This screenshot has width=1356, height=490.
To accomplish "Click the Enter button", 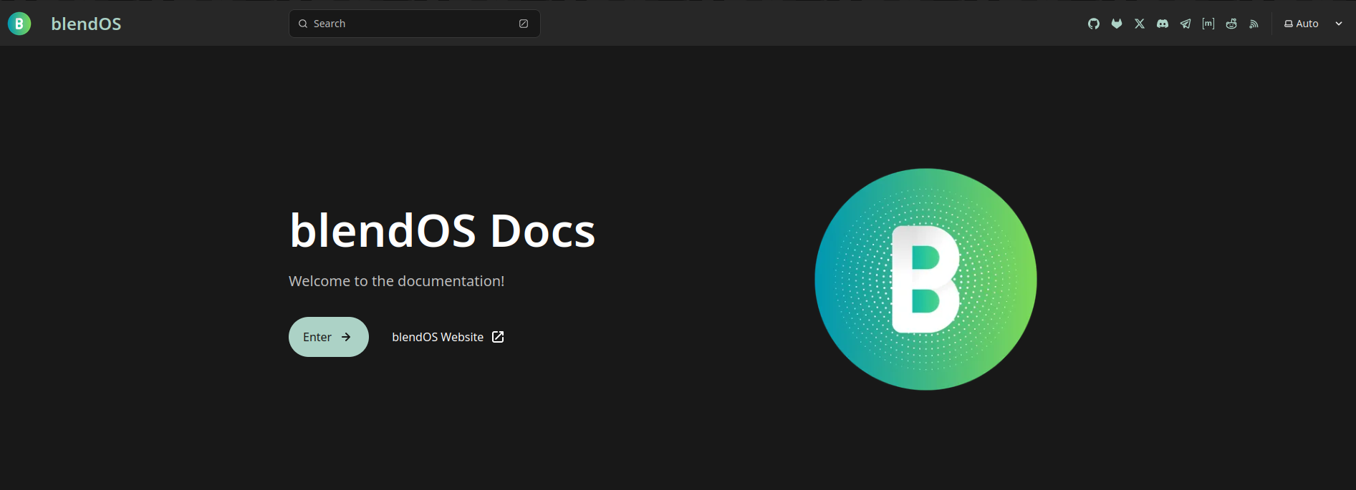I will point(328,337).
